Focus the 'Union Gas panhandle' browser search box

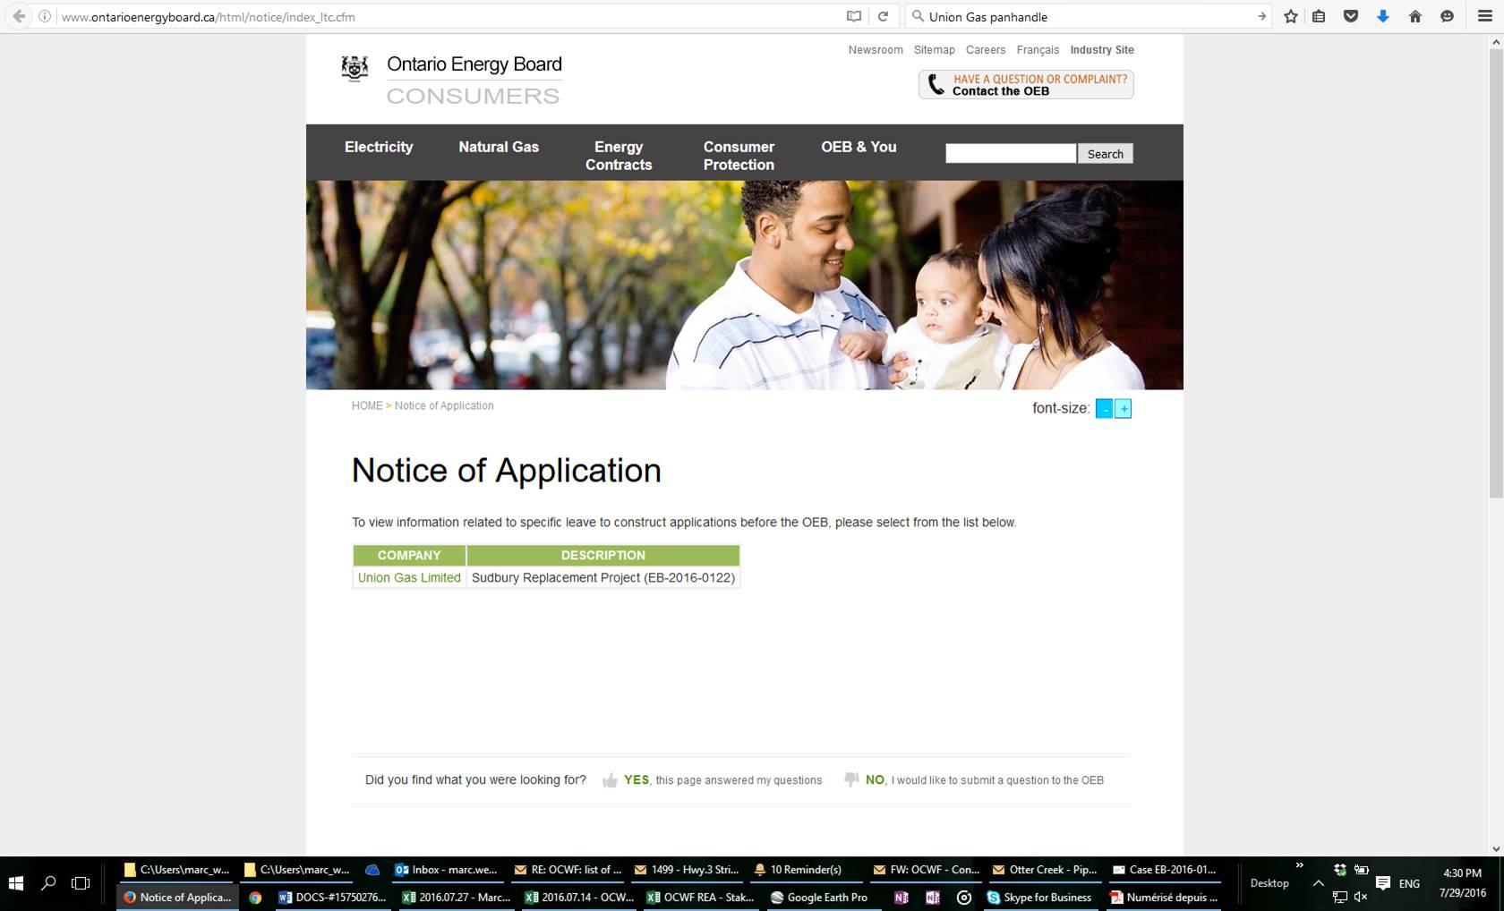coord(1088,16)
